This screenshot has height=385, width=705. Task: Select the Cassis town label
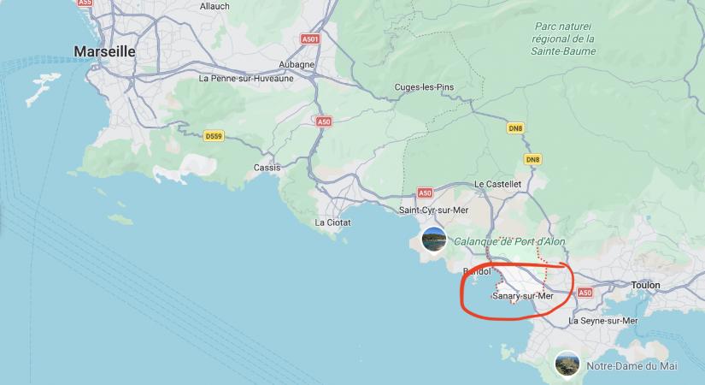coord(267,168)
